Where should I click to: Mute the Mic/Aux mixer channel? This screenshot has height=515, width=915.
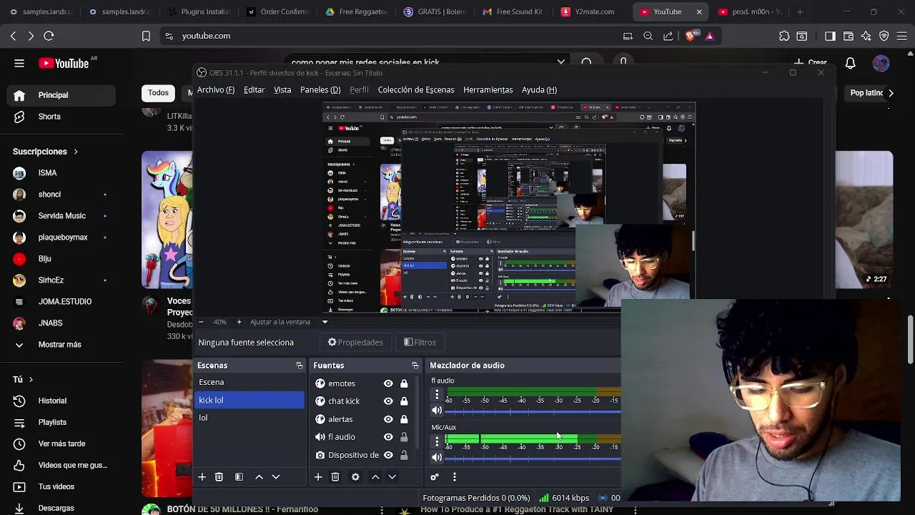coord(437,457)
